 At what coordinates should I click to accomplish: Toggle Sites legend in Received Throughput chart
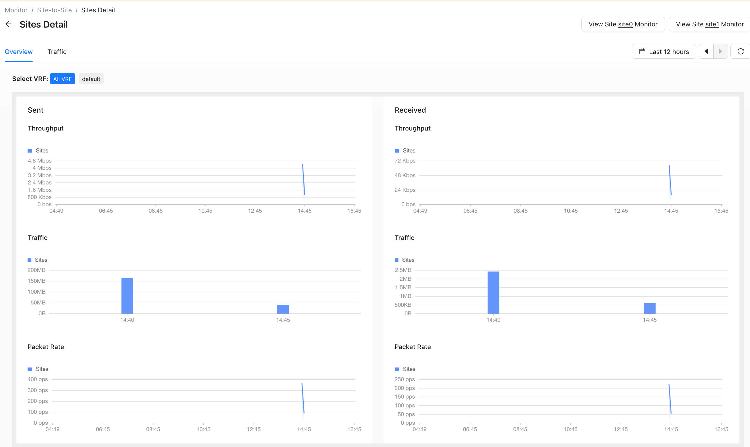(x=405, y=150)
